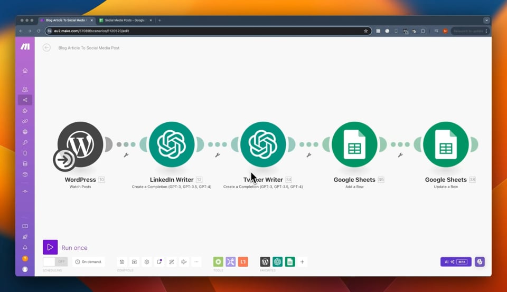Open the auto-align controls icon
Image resolution: width=507 pixels, height=292 pixels.
(134, 261)
